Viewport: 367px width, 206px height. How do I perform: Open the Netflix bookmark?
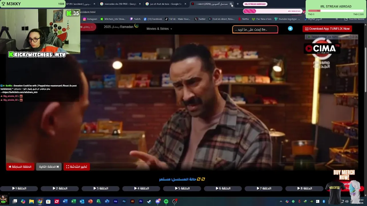[243, 19]
